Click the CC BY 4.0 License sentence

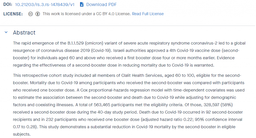pyautogui.click(x=87, y=14)
